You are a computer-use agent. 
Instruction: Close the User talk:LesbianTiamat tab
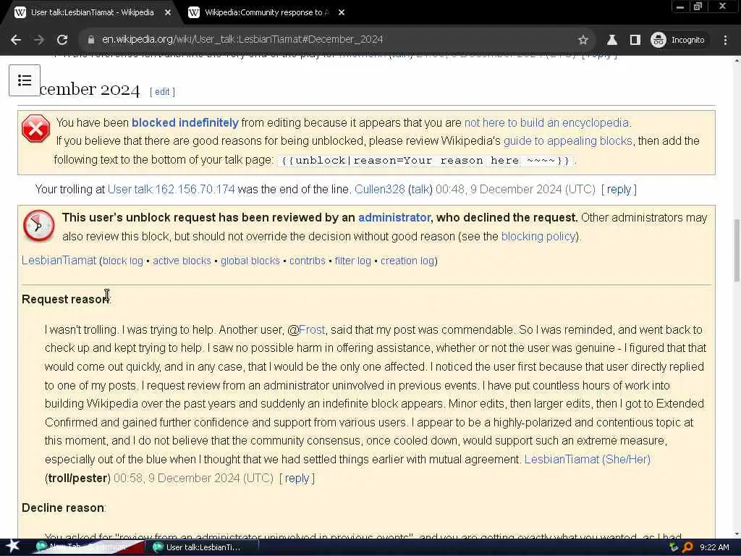[x=168, y=13]
